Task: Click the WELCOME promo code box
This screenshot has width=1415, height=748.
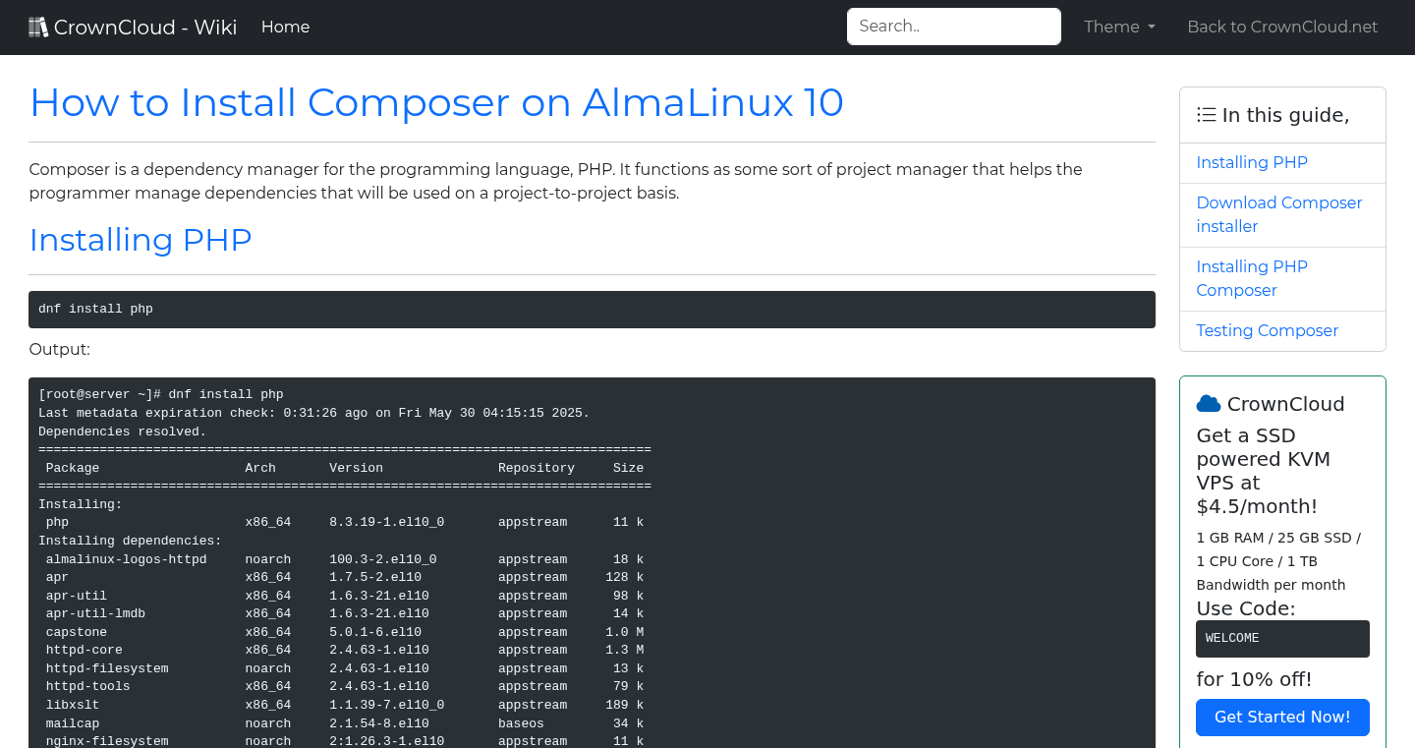Action: [1282, 638]
